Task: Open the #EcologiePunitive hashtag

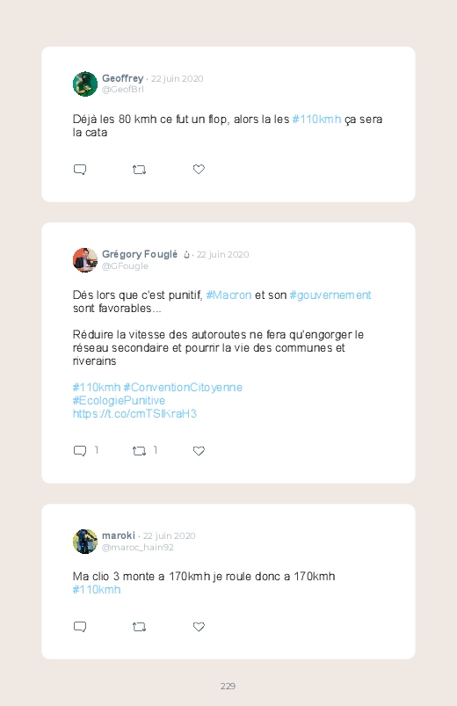Action: 119,401
